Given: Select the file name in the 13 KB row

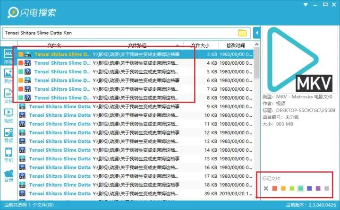Looking at the screenshot, I should pos(60,141).
